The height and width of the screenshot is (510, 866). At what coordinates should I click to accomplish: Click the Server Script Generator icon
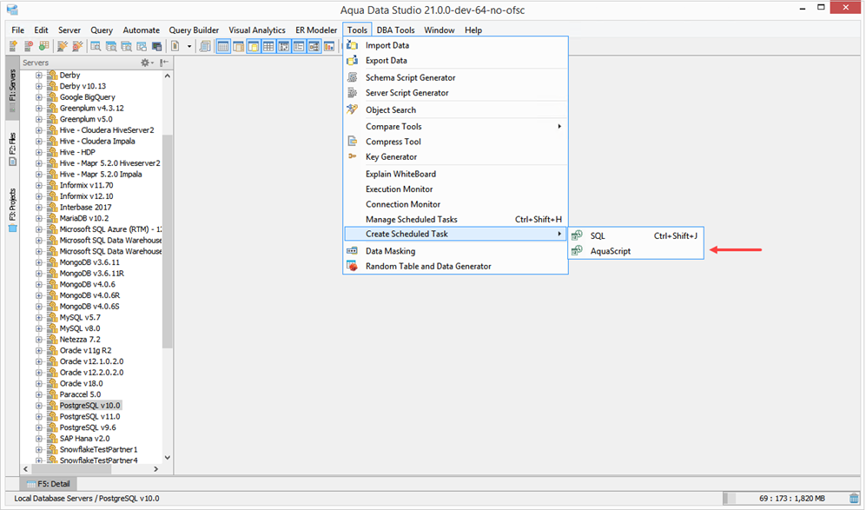pos(353,93)
